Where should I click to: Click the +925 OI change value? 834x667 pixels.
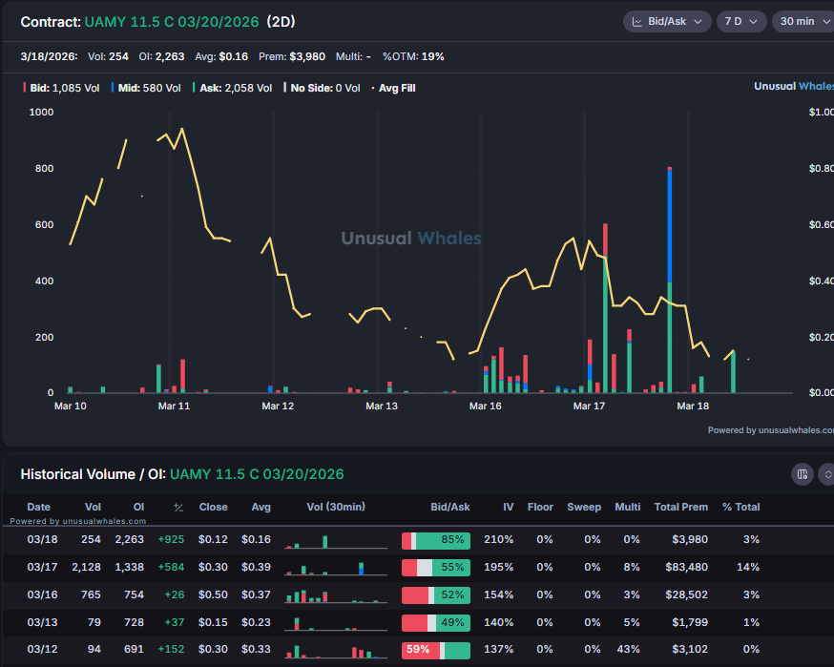171,539
